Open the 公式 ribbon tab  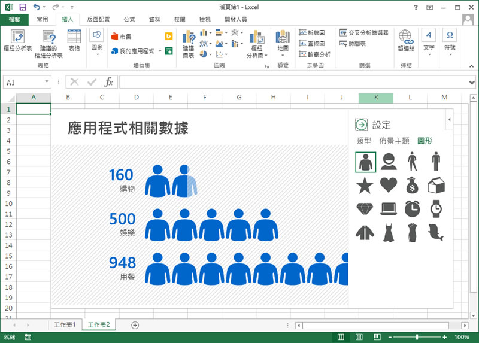(x=129, y=19)
